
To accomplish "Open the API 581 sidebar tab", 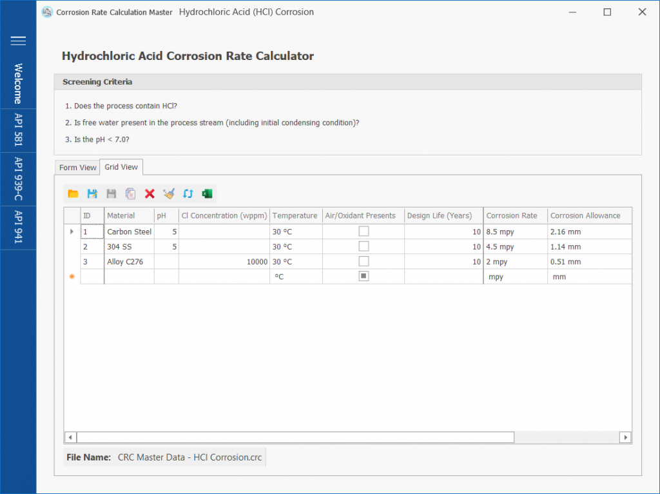I will pyautogui.click(x=18, y=131).
